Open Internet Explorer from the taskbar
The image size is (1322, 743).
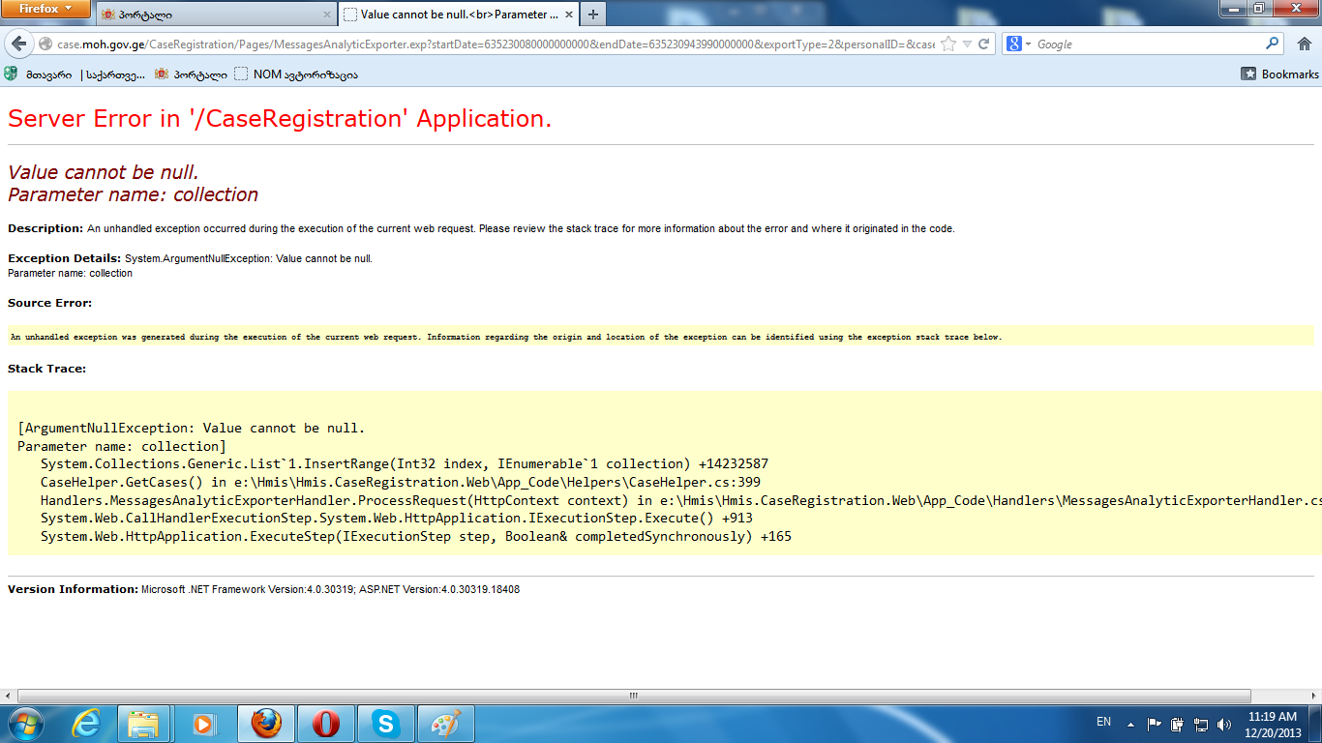click(86, 724)
